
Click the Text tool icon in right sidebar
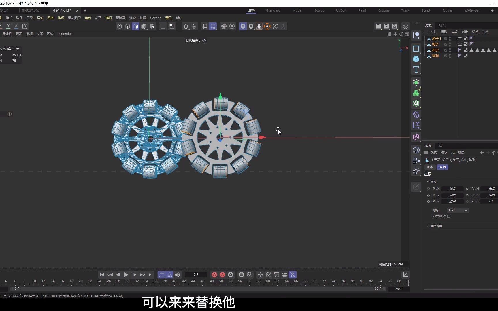click(x=416, y=69)
